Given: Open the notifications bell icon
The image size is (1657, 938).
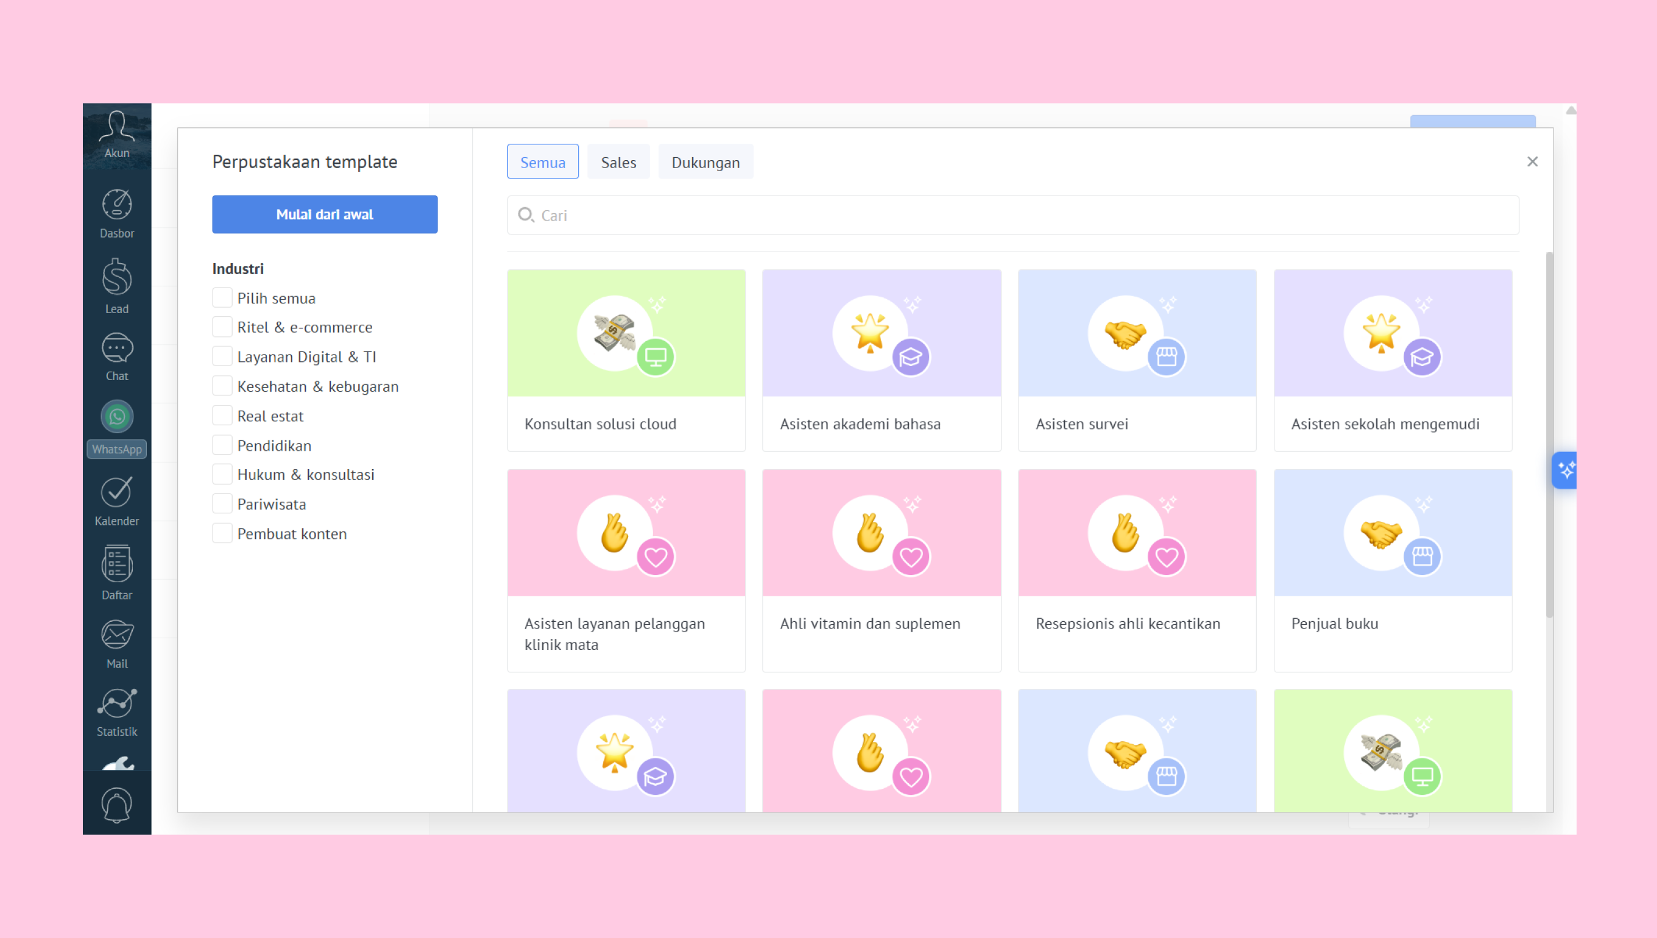Looking at the screenshot, I should (116, 805).
